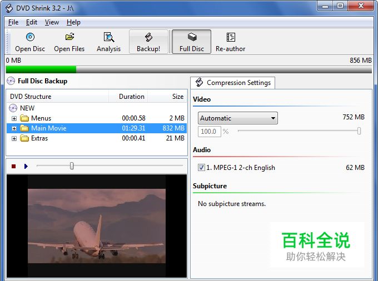Screen dimensions: 378x281
Task: Select the Main Movie row label
Action: [49, 128]
